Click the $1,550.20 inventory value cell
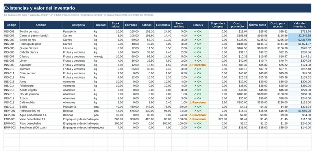Screen dimensions: 315x154 300,111
